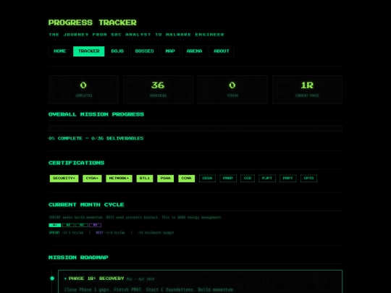Select the purple W4 rest week box
Viewport: 391px width, 293px height.
[x=96, y=225]
